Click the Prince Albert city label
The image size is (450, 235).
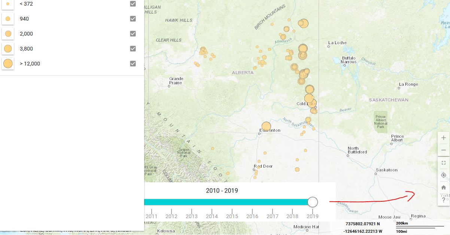pyautogui.click(x=397, y=138)
